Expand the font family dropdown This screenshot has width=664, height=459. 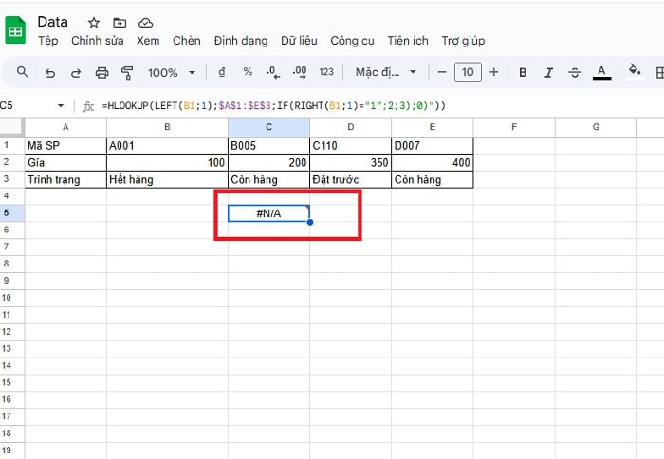[384, 72]
